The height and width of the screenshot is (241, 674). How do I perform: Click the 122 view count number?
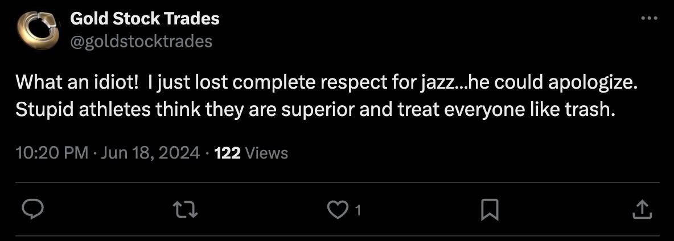click(x=228, y=153)
